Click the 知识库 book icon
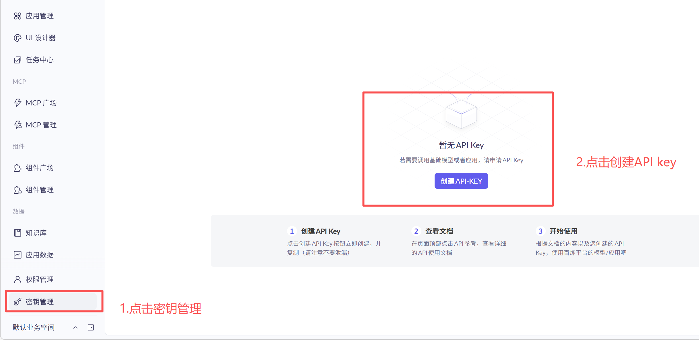The height and width of the screenshot is (340, 699). tap(17, 233)
